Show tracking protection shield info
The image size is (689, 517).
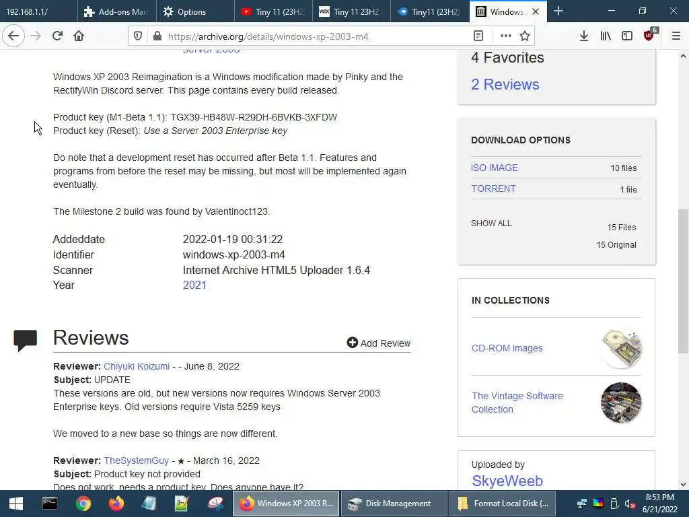click(137, 36)
